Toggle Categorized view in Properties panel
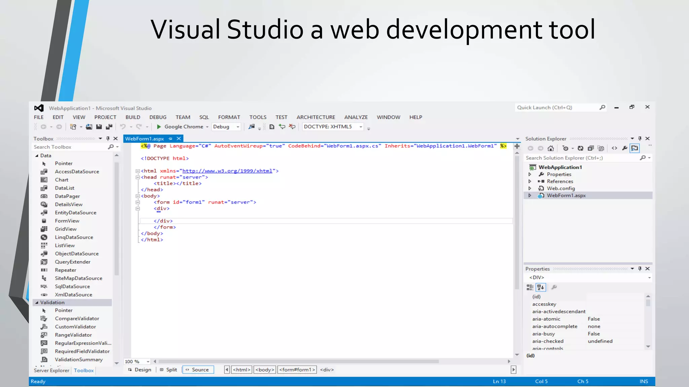 coord(530,287)
